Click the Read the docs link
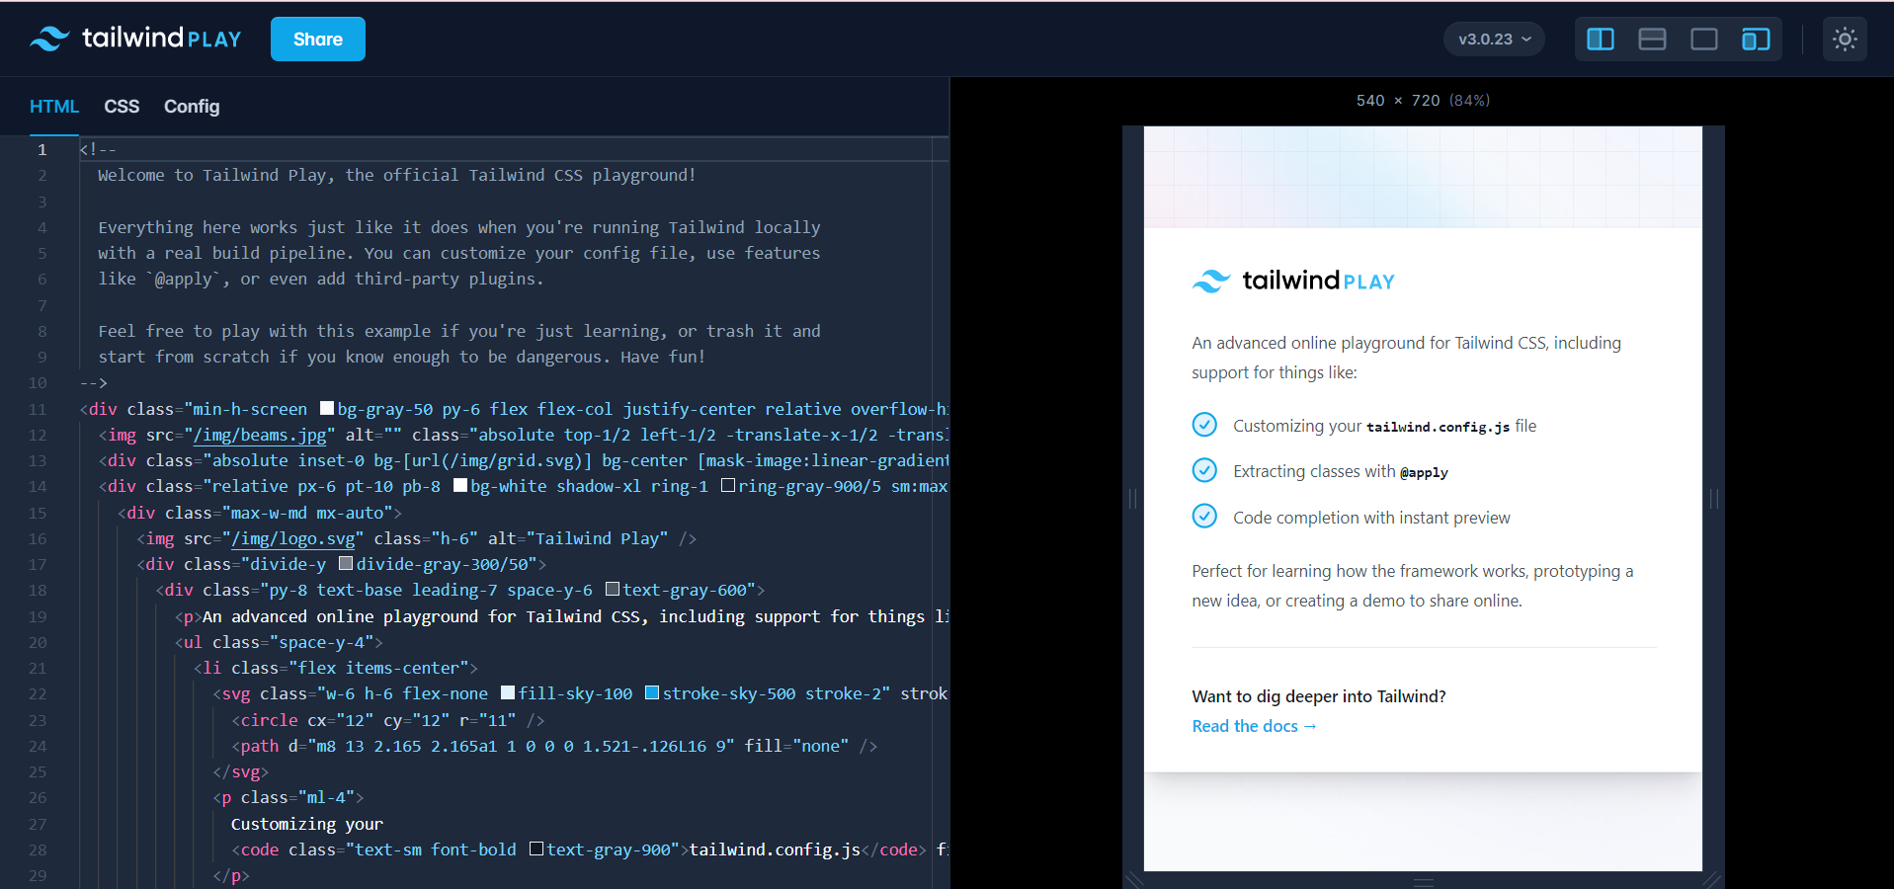Viewport: 1894px width, 889px height. pos(1253,726)
